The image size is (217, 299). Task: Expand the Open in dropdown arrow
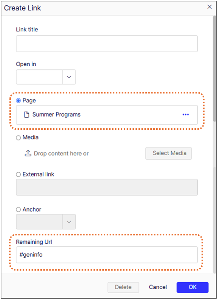click(x=69, y=77)
